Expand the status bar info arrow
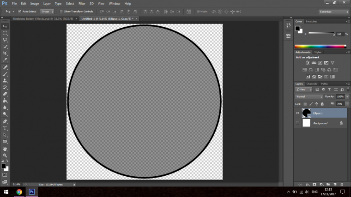 coord(74,185)
